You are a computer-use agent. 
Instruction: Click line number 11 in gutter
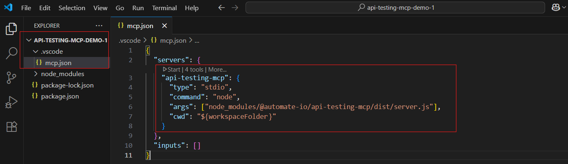coord(129,155)
